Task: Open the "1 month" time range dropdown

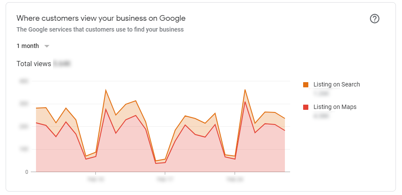Action: [x=28, y=46]
